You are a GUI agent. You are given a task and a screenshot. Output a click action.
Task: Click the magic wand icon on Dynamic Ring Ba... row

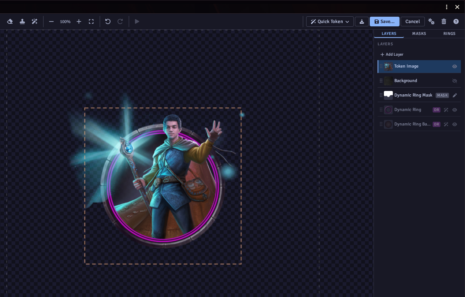[x=446, y=124]
